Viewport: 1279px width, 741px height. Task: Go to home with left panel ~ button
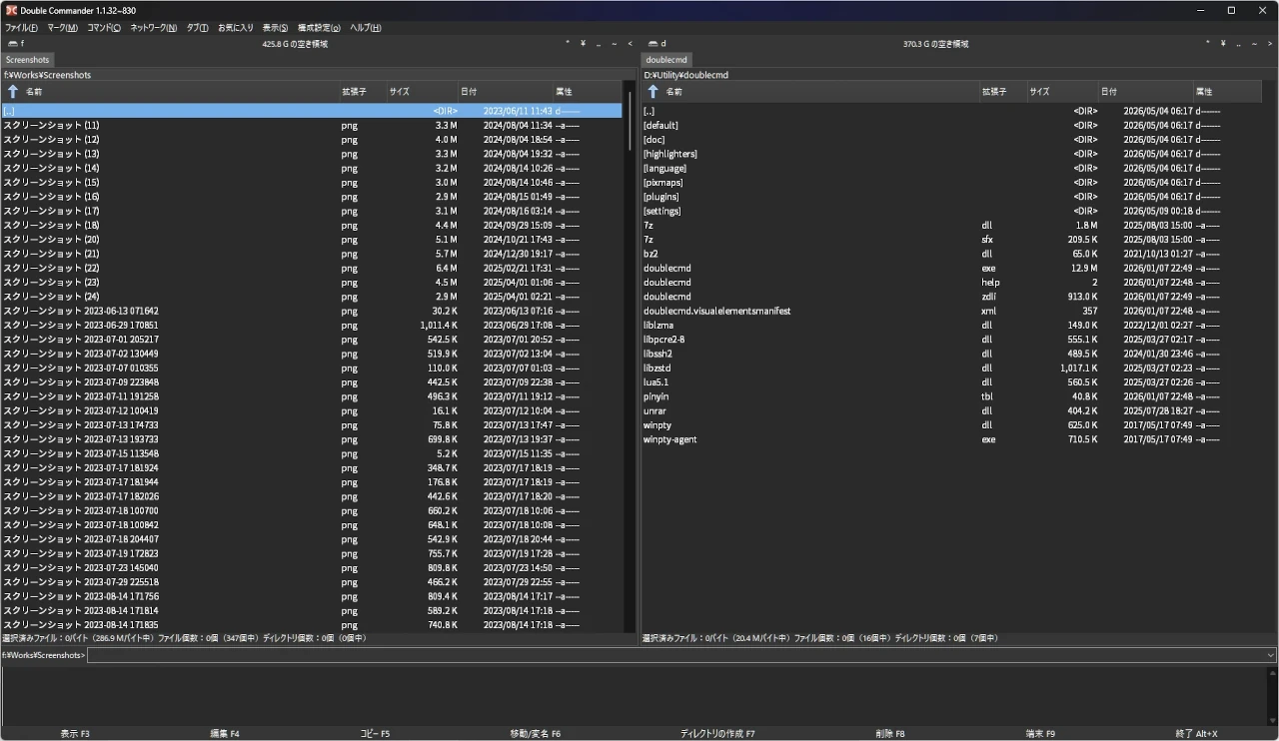click(x=615, y=44)
